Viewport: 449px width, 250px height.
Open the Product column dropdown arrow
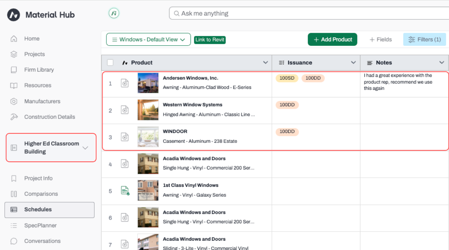pos(265,63)
